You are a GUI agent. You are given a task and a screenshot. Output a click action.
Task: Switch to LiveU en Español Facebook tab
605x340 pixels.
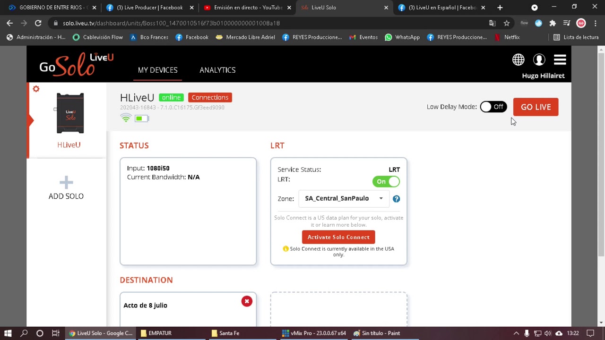pos(442,8)
